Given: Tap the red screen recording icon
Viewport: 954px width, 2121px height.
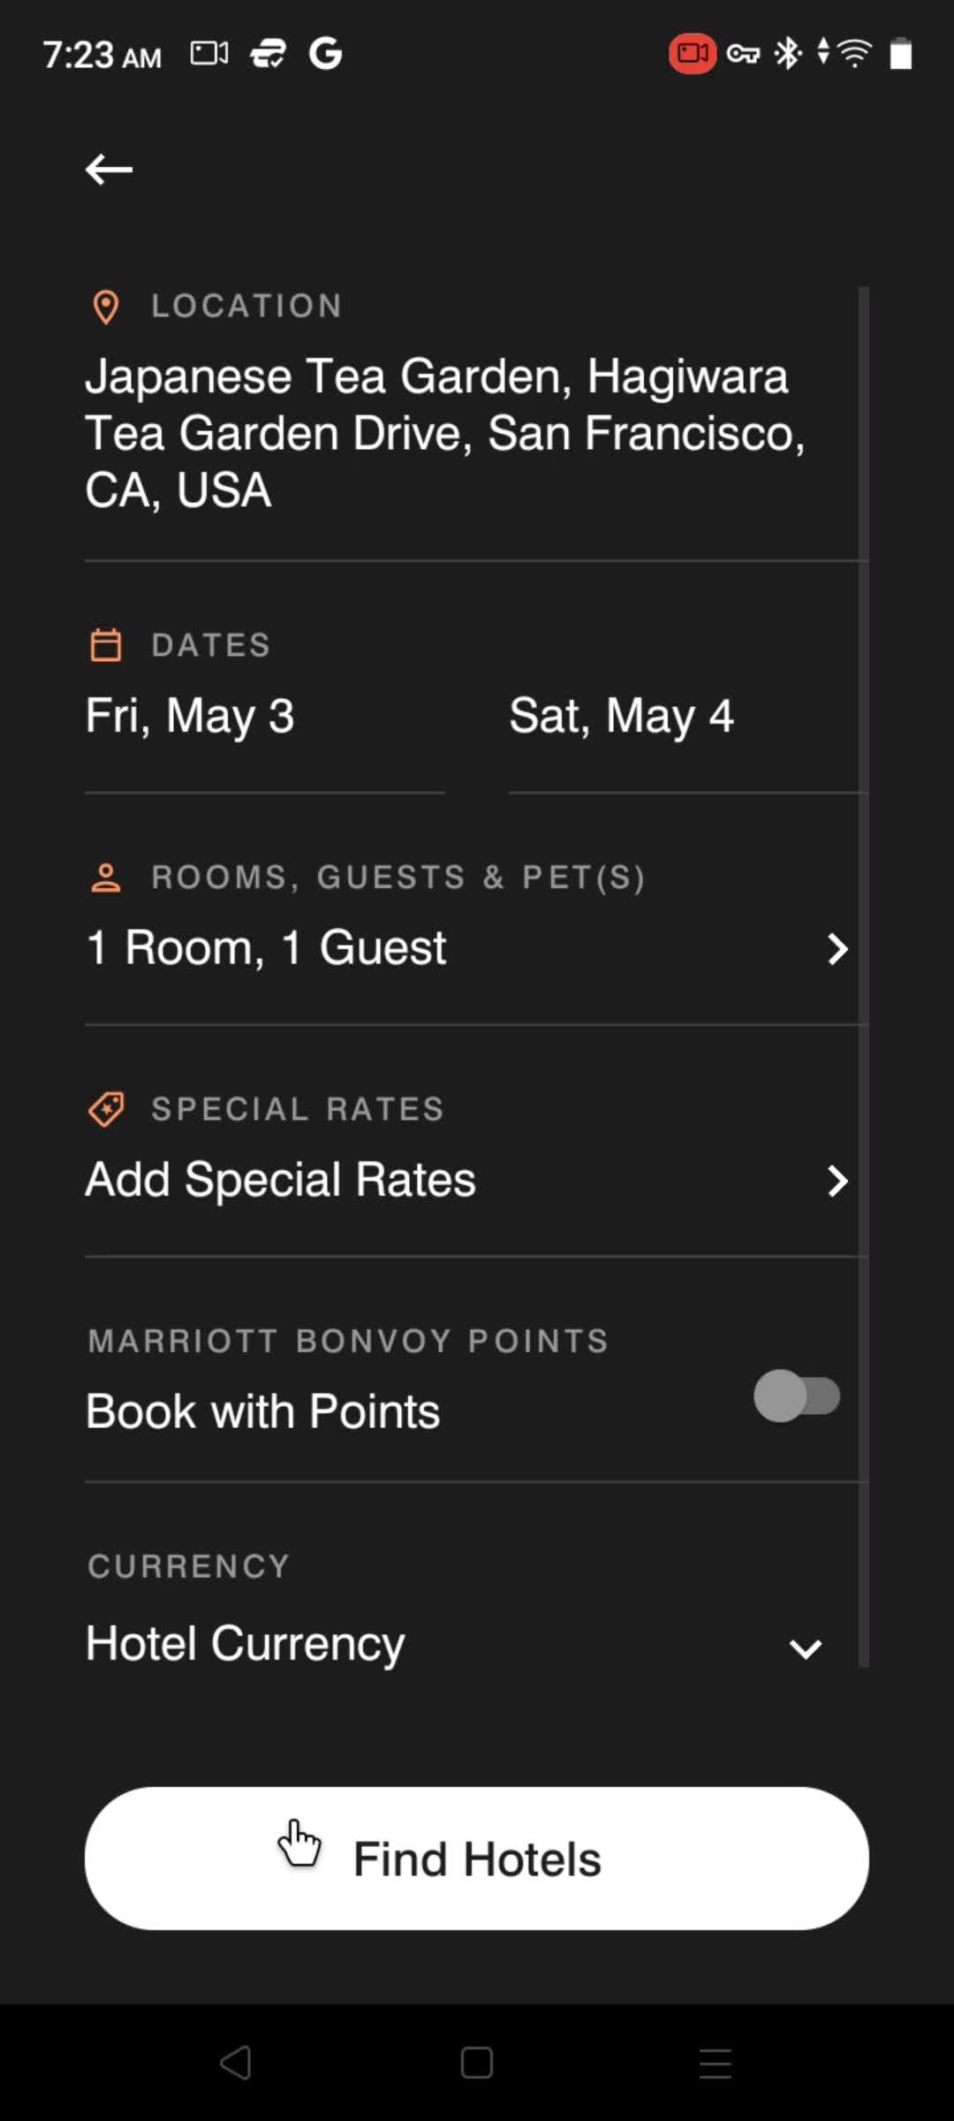Looking at the screenshot, I should (693, 54).
